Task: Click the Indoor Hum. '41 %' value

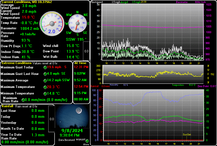Action: (x=26, y=57)
